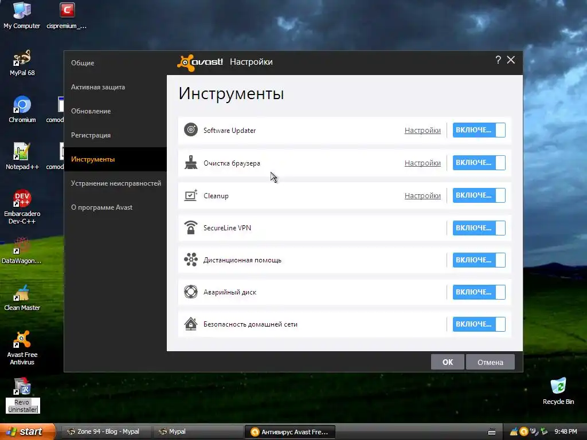Toggle Software Updater switch off
Screen dimensions: 587x440
479,130
